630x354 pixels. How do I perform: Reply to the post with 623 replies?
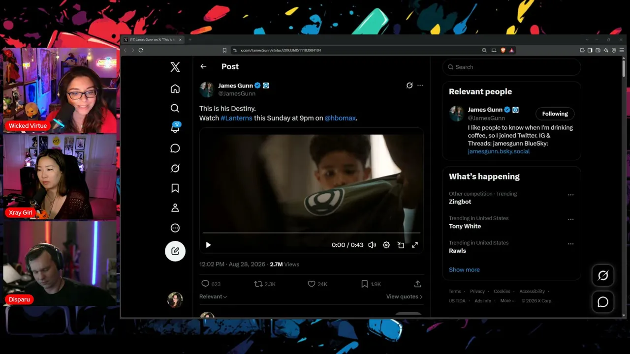[x=211, y=284]
